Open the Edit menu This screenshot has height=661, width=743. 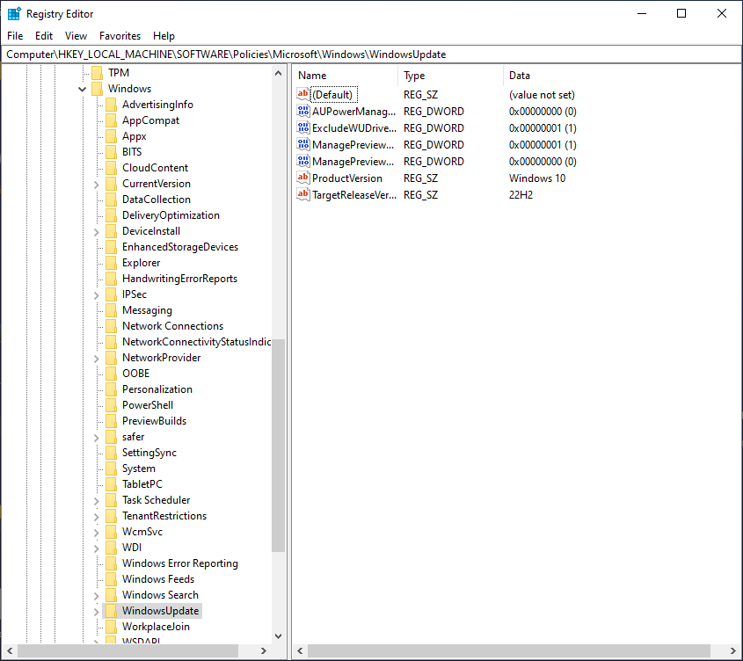click(44, 36)
